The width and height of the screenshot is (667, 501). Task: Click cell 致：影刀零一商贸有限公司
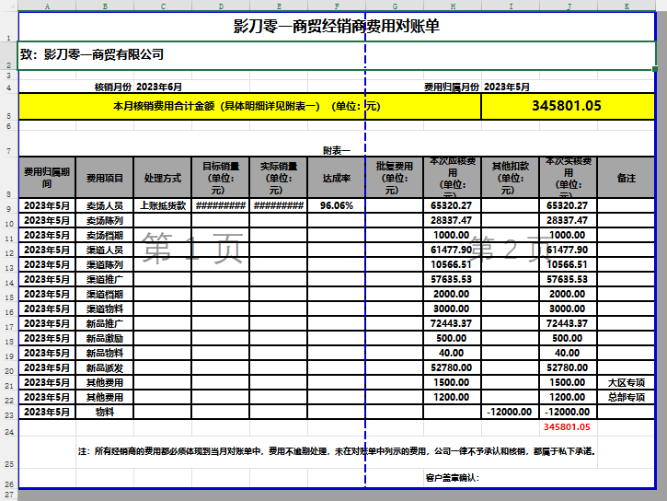point(337,55)
